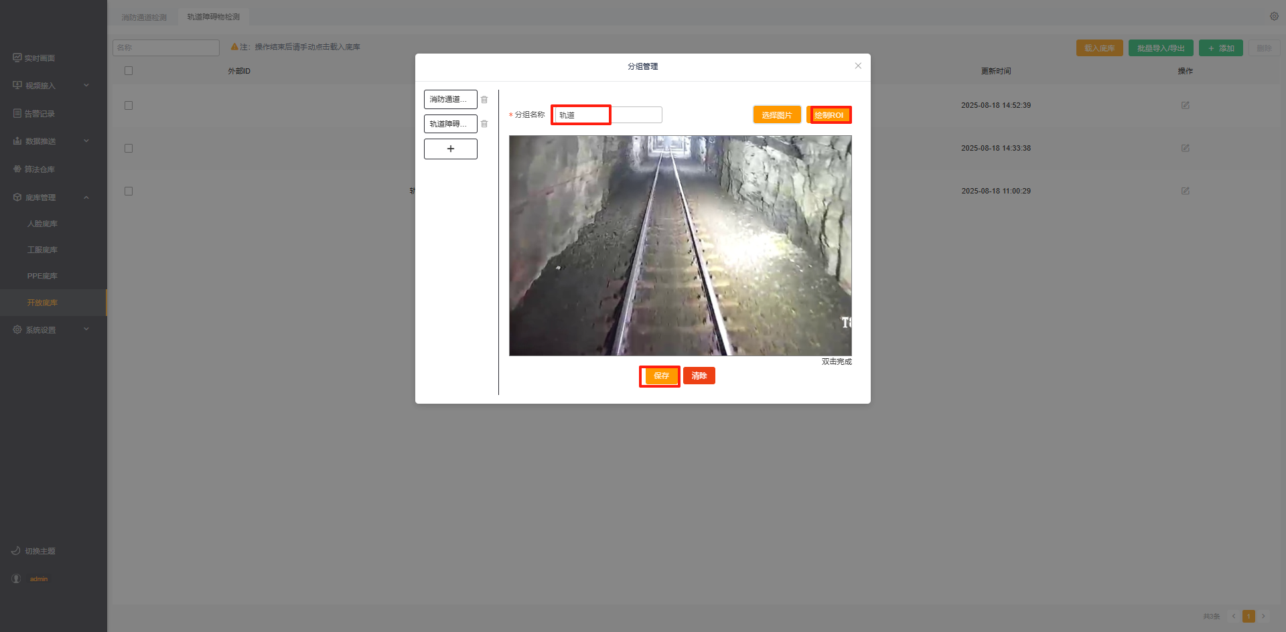
Task: Click the 添加 button
Action: pyautogui.click(x=1221, y=48)
